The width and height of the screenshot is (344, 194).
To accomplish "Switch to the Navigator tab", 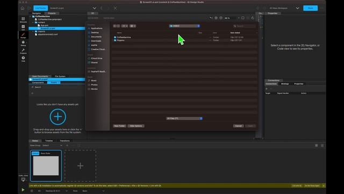I will pos(37,13).
